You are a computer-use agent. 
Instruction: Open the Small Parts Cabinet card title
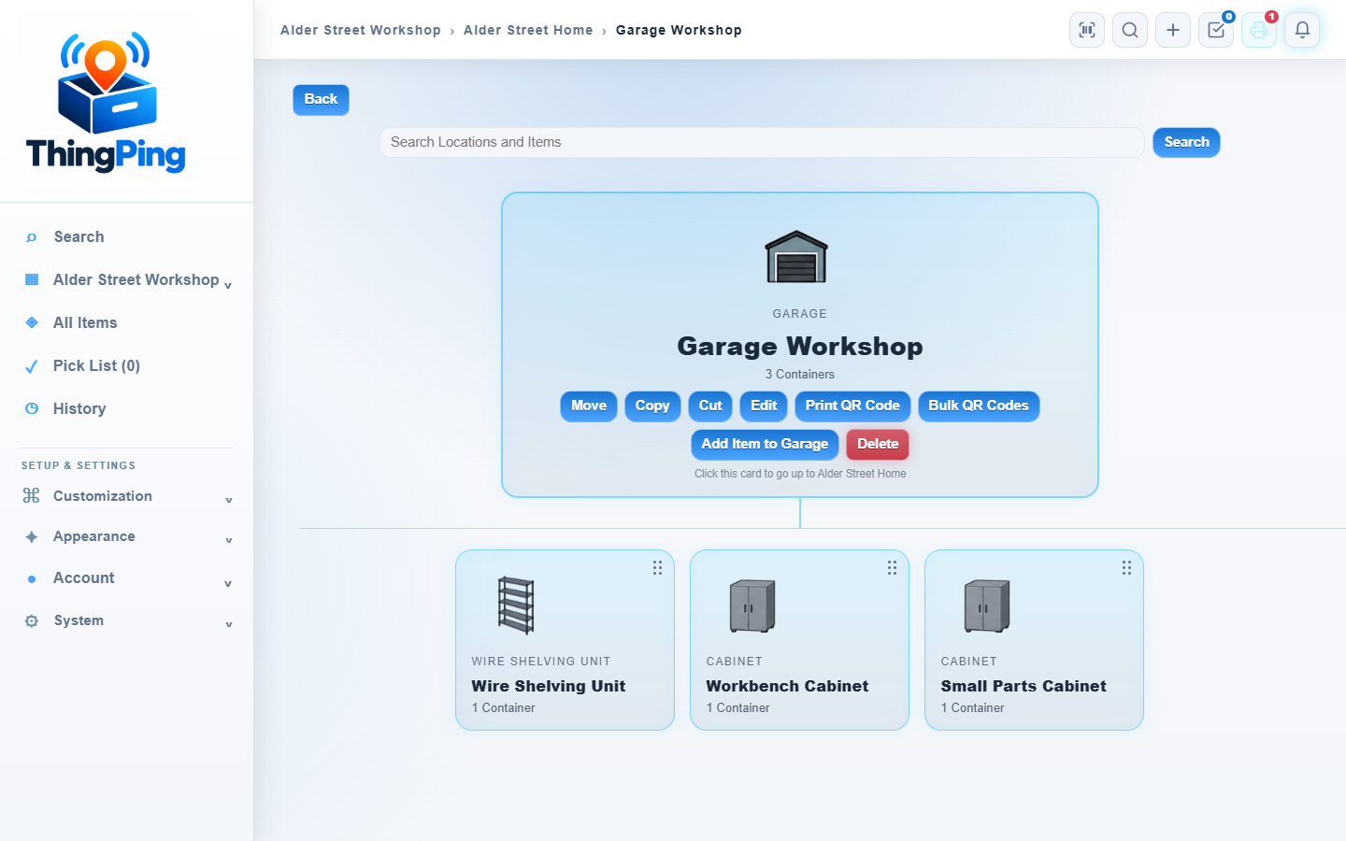[x=1024, y=686]
